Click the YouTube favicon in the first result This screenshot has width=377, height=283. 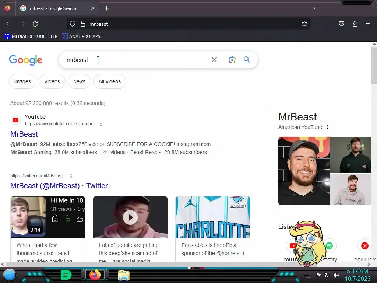15,120
